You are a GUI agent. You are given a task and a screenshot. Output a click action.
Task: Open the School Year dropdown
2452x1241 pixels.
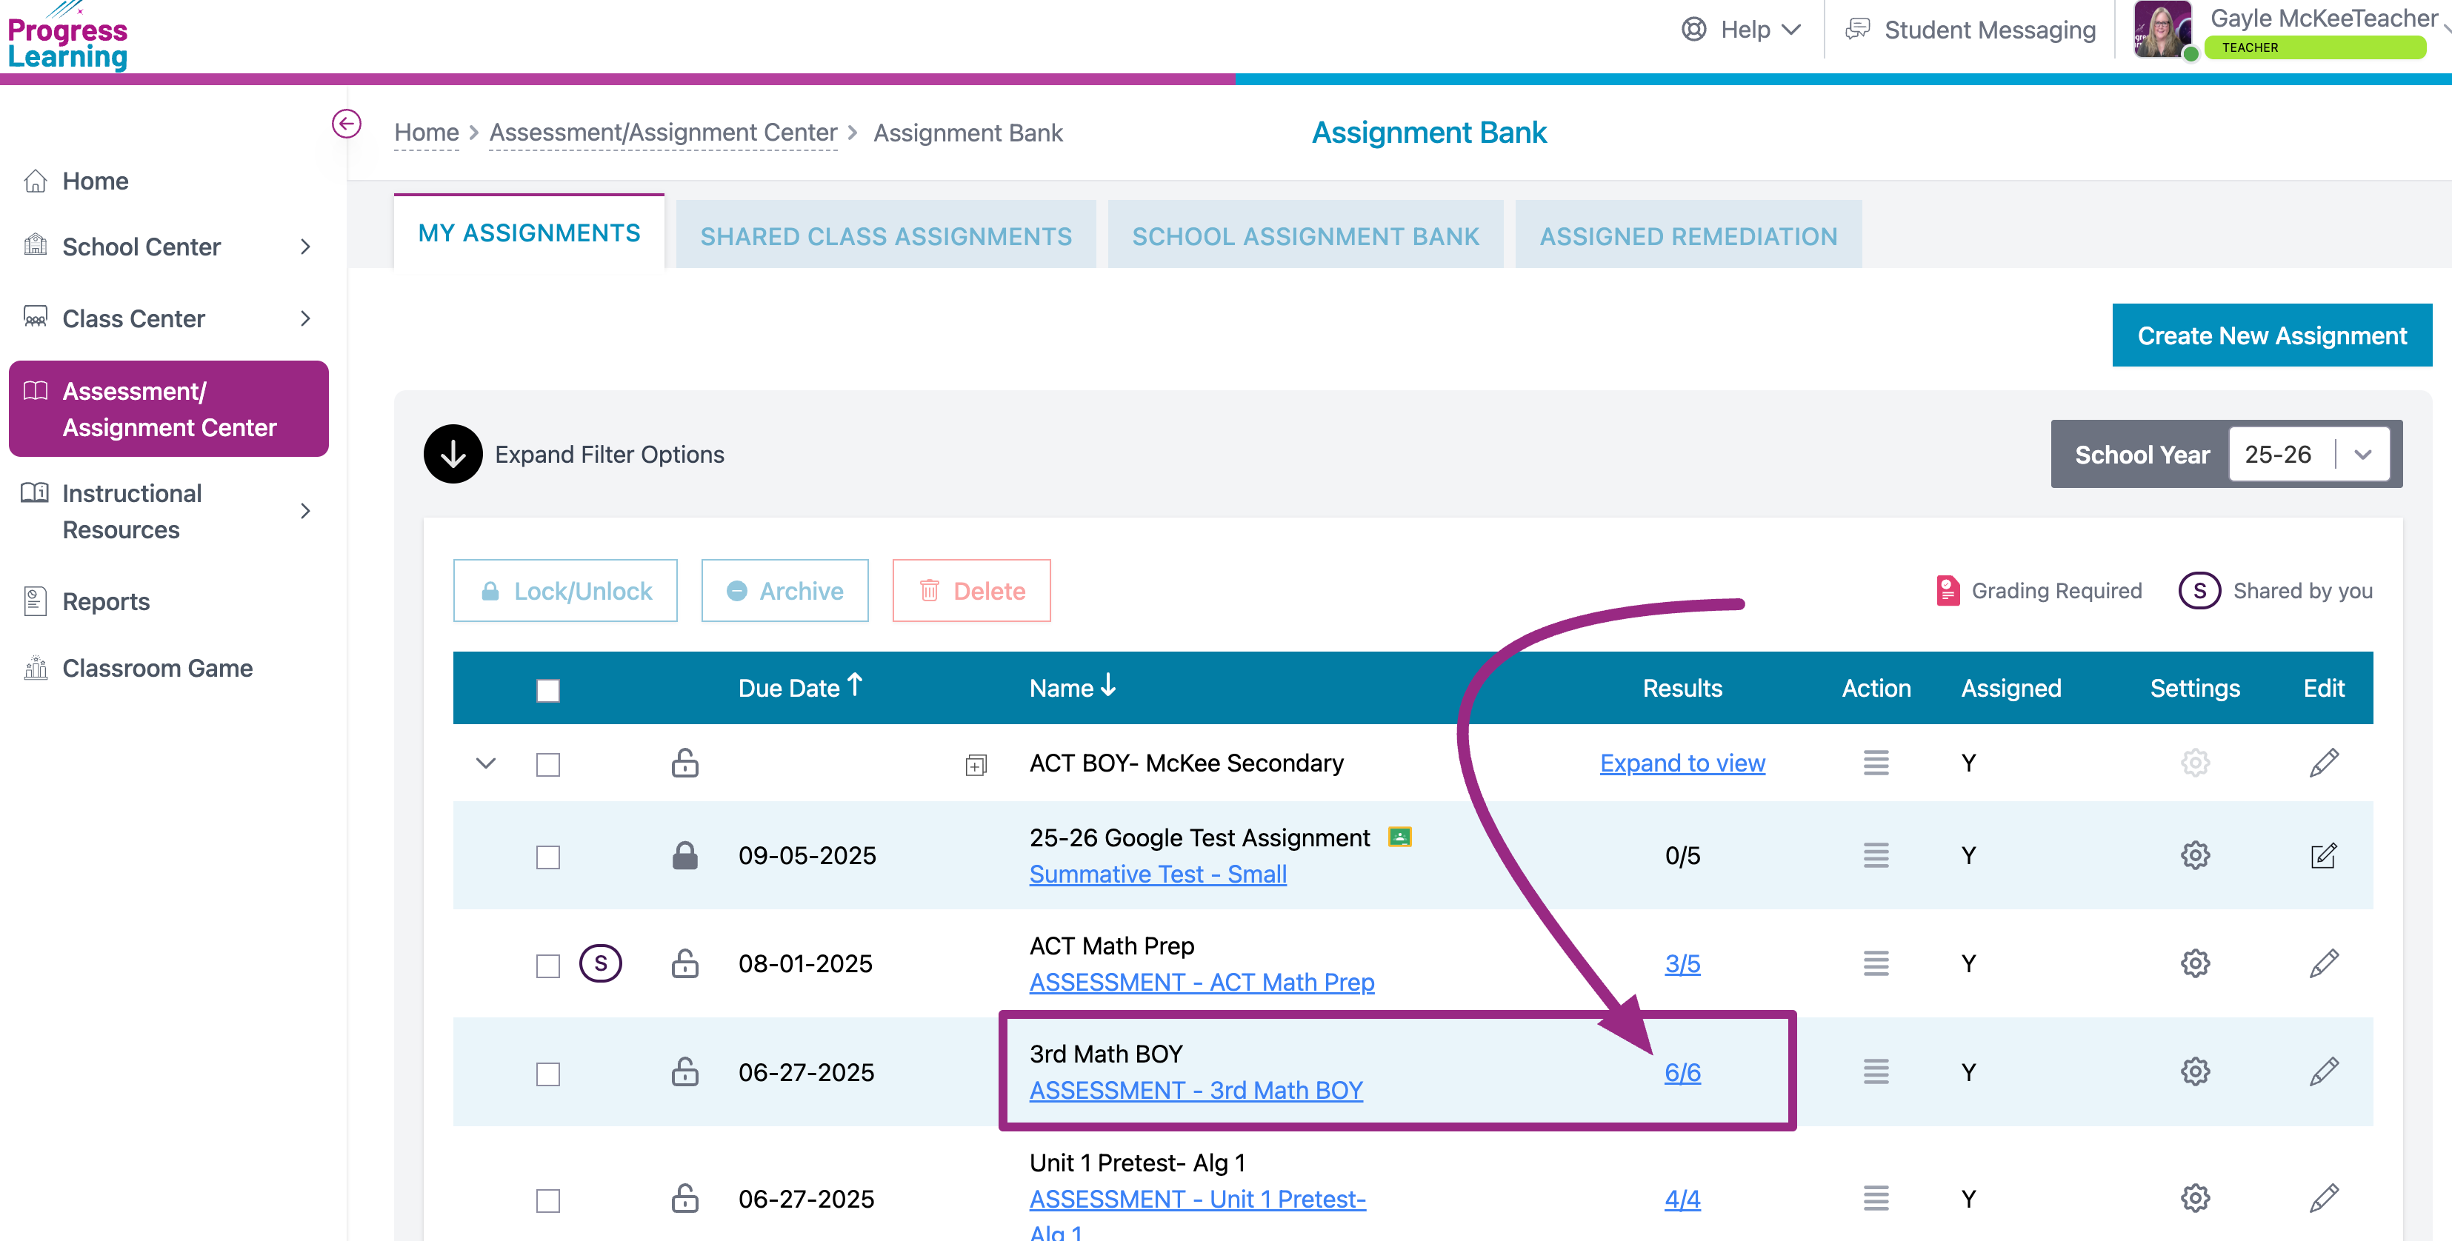[2309, 455]
